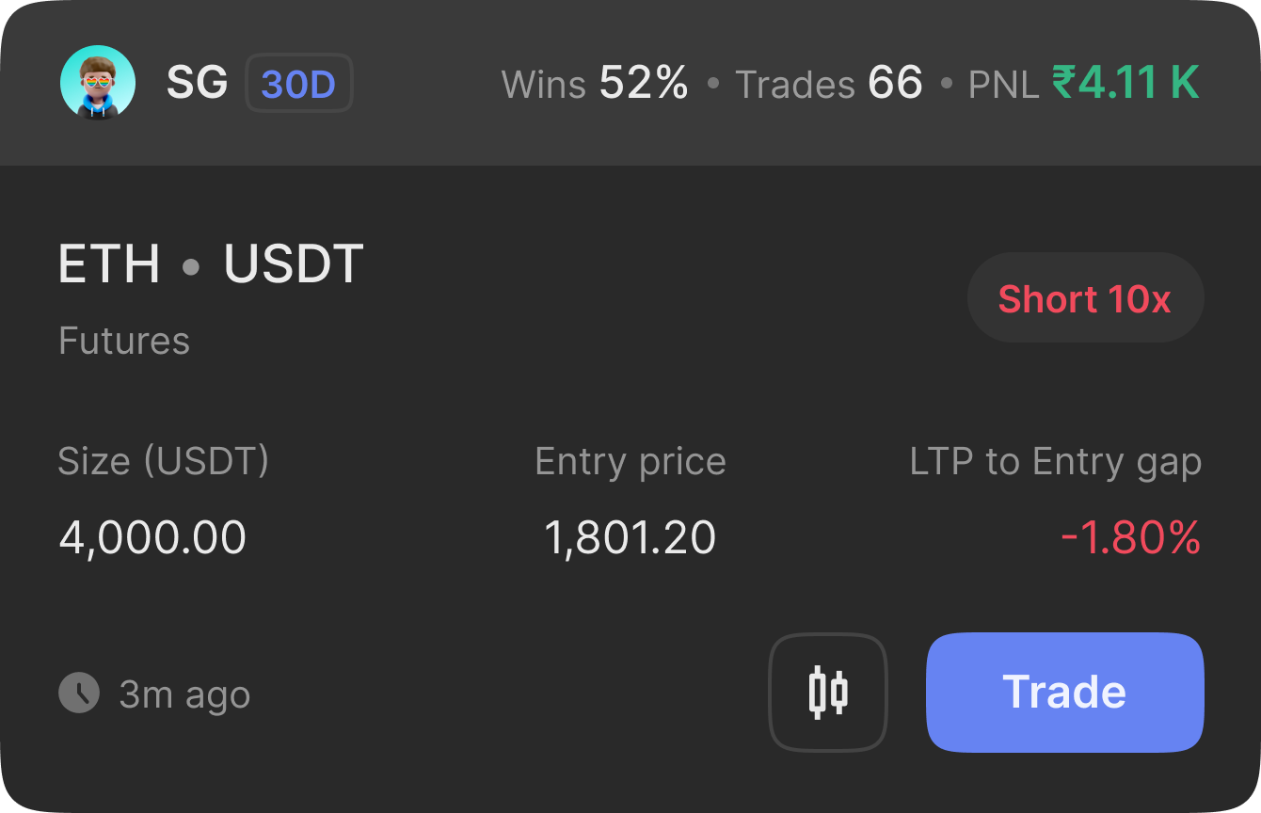Open the SG trader name

tap(198, 83)
